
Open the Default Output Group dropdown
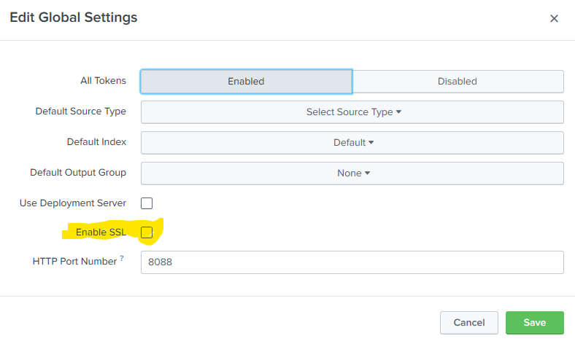352,173
